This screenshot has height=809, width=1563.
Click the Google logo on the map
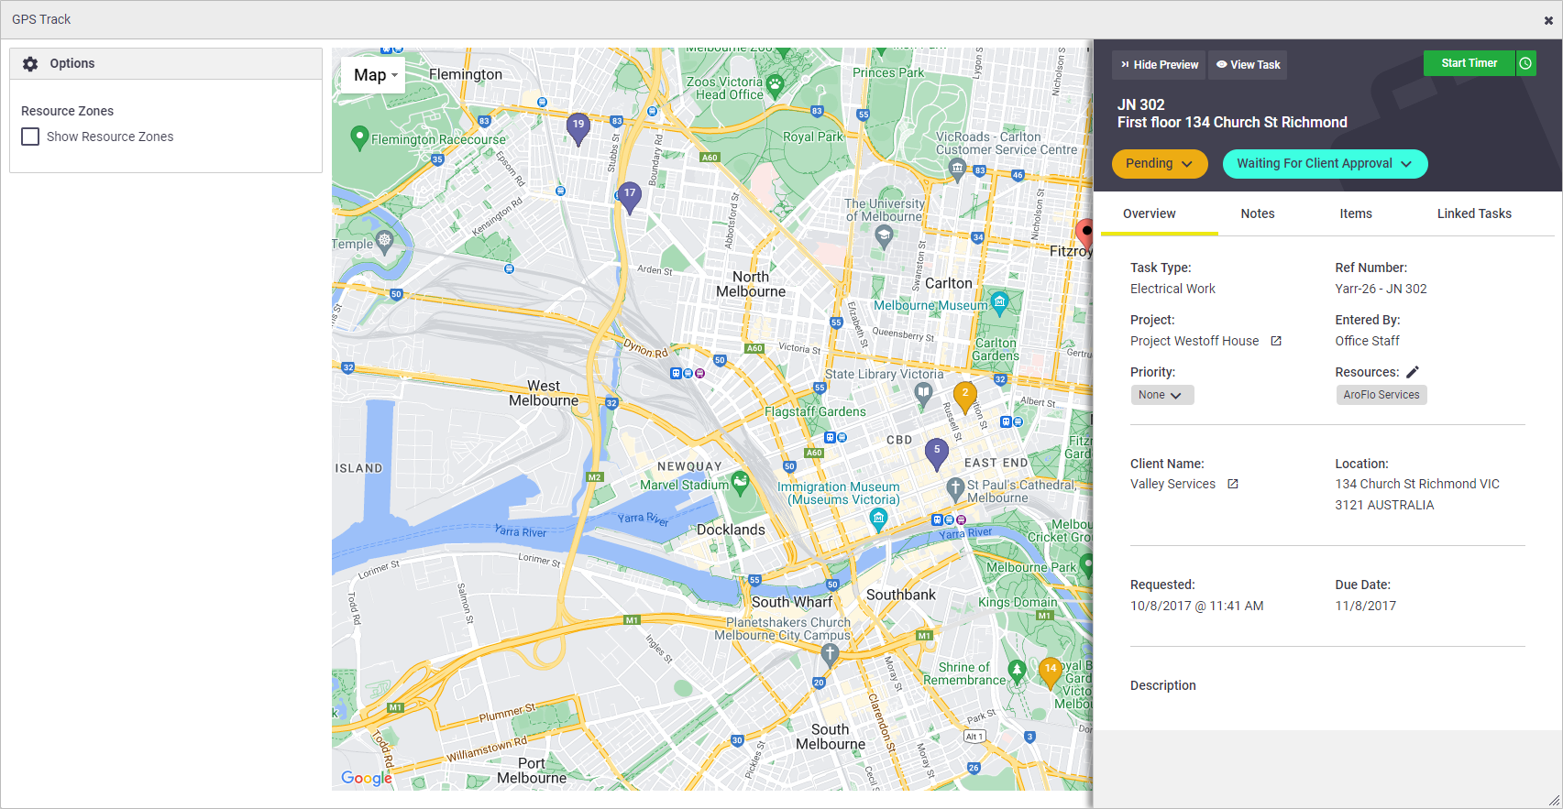(367, 778)
